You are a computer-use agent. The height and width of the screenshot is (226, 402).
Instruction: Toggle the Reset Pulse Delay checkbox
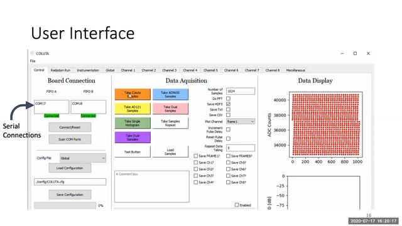[x=228, y=139]
